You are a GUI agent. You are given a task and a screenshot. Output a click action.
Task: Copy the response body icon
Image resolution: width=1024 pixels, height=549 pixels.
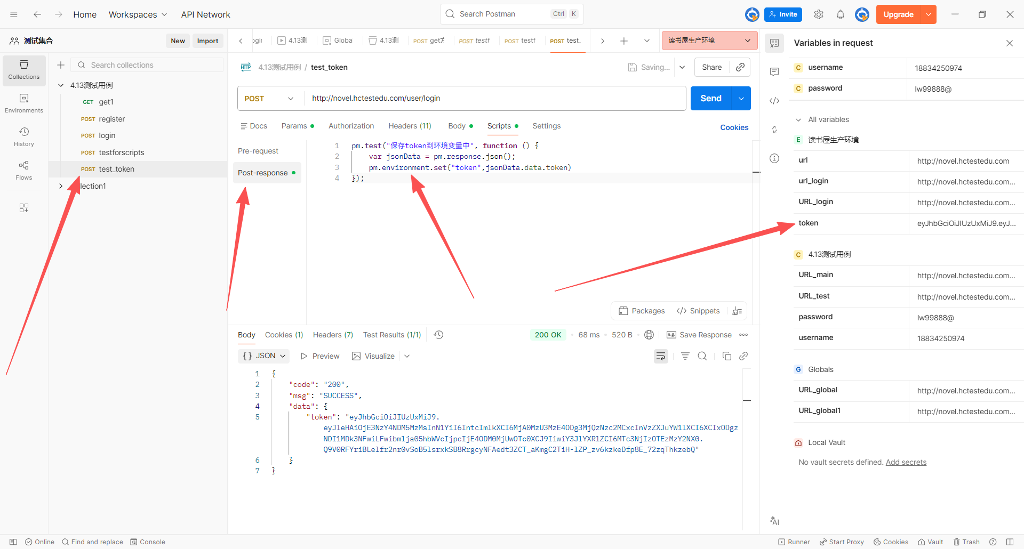coord(726,356)
